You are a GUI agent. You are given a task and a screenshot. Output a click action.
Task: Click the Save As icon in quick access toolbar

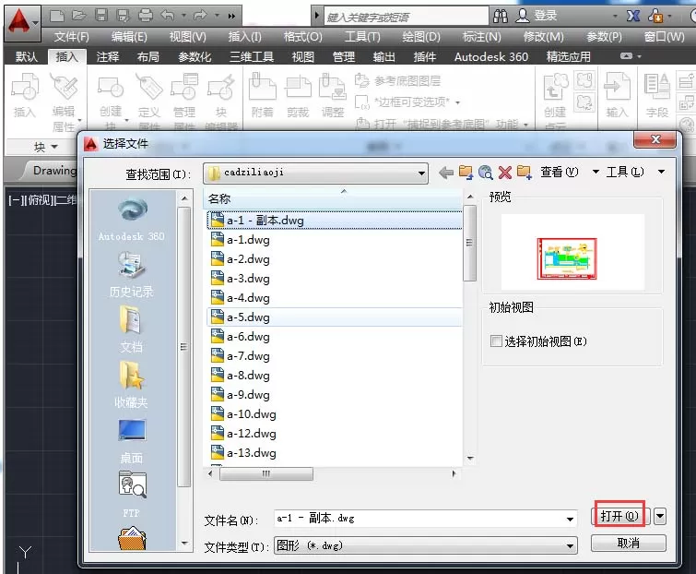pos(123,16)
